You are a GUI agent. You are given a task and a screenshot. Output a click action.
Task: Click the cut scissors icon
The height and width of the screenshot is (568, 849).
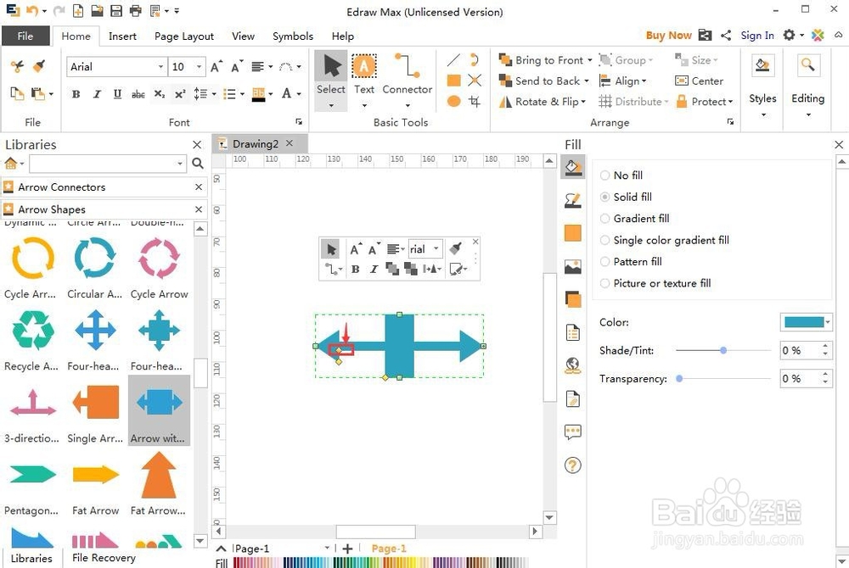coord(17,66)
